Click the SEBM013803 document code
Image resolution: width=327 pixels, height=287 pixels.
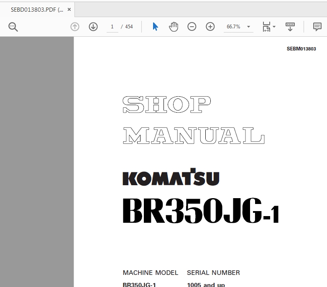(301, 49)
